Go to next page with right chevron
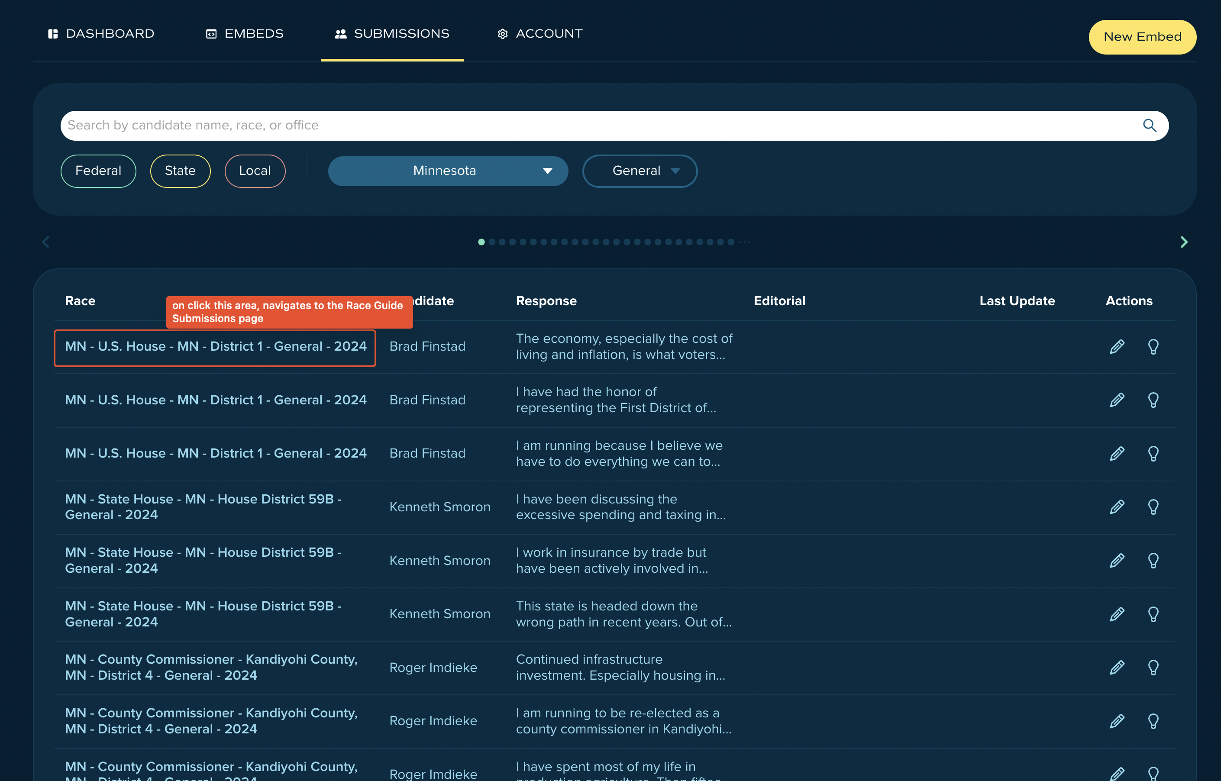The height and width of the screenshot is (781, 1221). pos(1184,242)
